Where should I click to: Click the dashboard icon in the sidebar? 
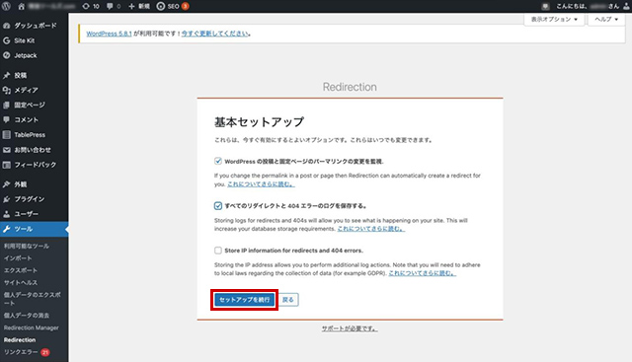(7, 26)
